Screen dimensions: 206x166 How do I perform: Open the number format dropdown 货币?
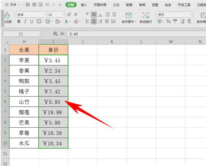coord(191,15)
